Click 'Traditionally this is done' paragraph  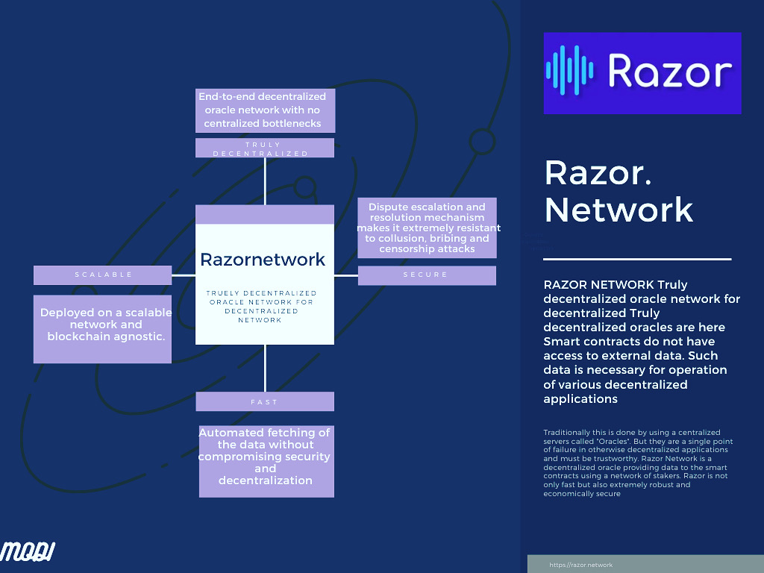[638, 463]
